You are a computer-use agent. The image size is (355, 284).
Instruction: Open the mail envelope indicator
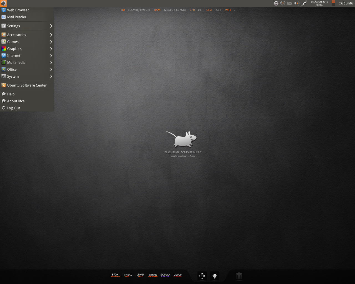(290, 3)
